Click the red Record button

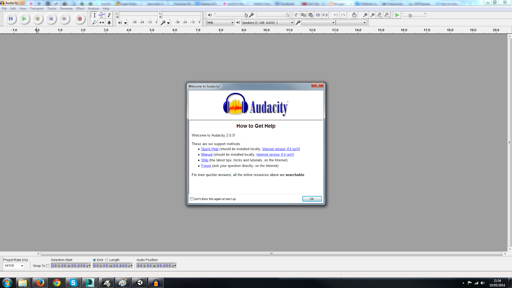pyautogui.click(x=80, y=19)
